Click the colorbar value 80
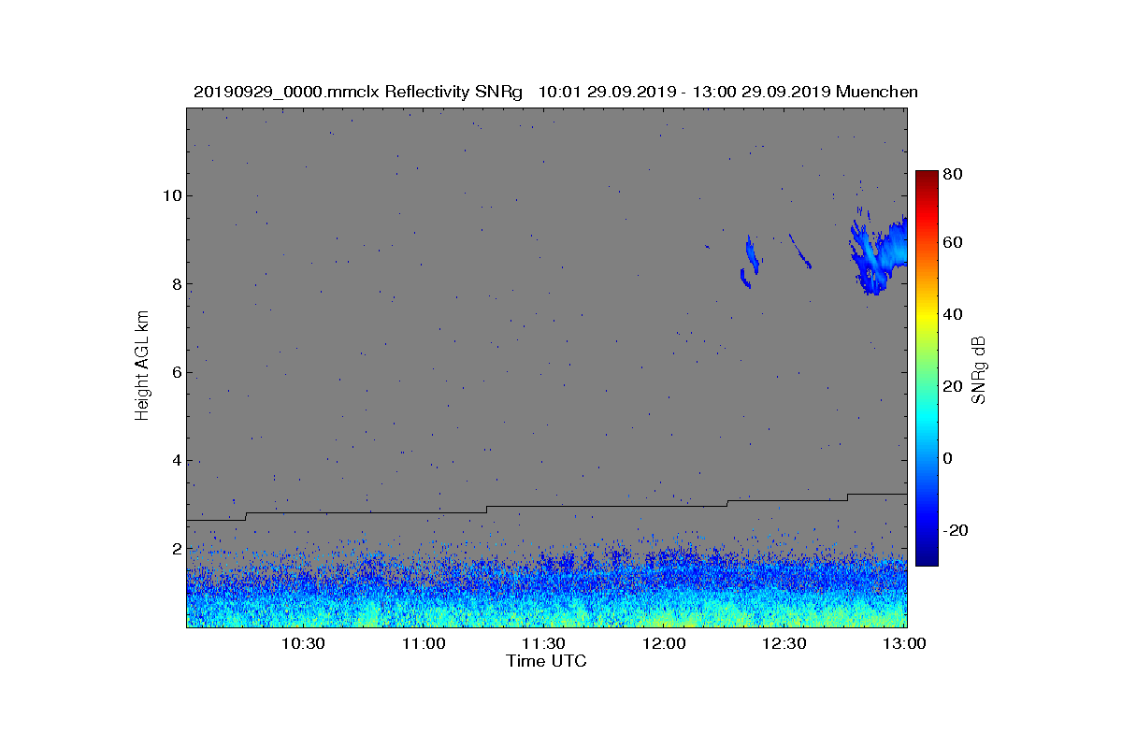The image size is (1122, 748). point(954,174)
